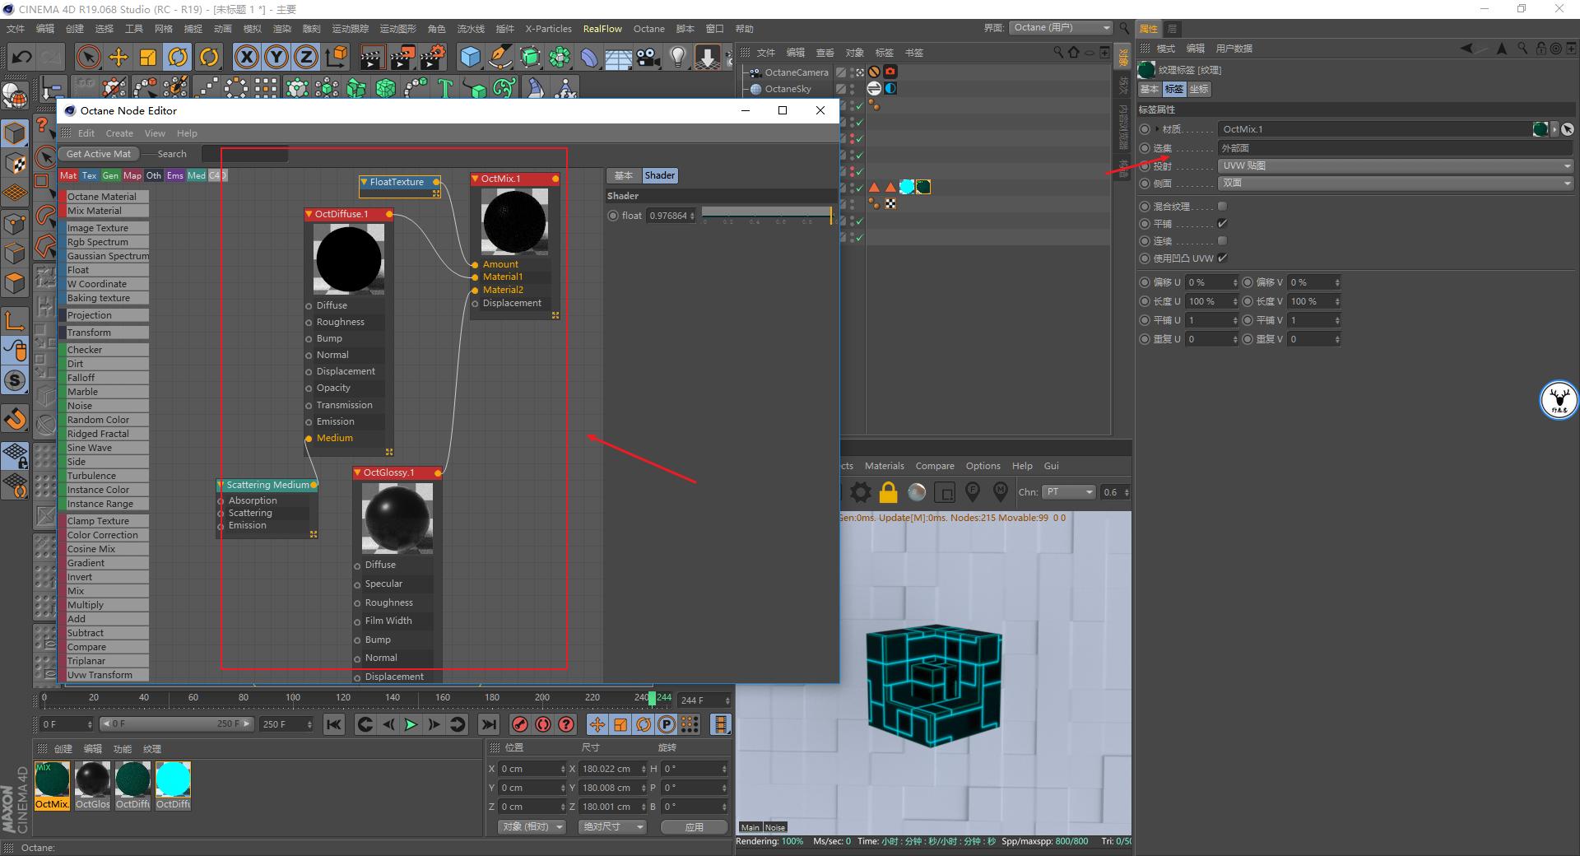Click the Get Active Mat button

[98, 154]
